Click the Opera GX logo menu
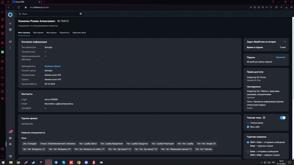Image resolution: width=294 pixels, height=165 pixels. point(2,2)
